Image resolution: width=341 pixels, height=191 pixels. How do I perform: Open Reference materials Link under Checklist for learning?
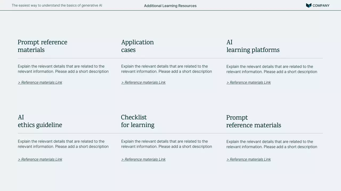pos(143,159)
